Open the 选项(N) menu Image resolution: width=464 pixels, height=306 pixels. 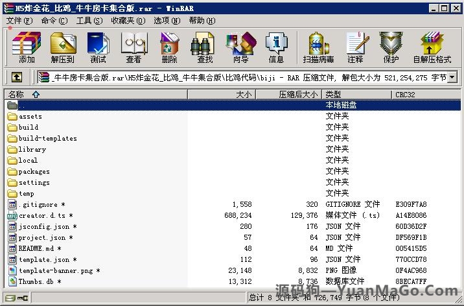(x=167, y=21)
